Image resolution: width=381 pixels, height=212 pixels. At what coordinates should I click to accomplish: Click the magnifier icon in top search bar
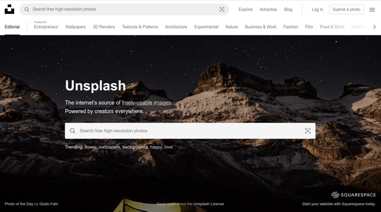pyautogui.click(x=27, y=9)
